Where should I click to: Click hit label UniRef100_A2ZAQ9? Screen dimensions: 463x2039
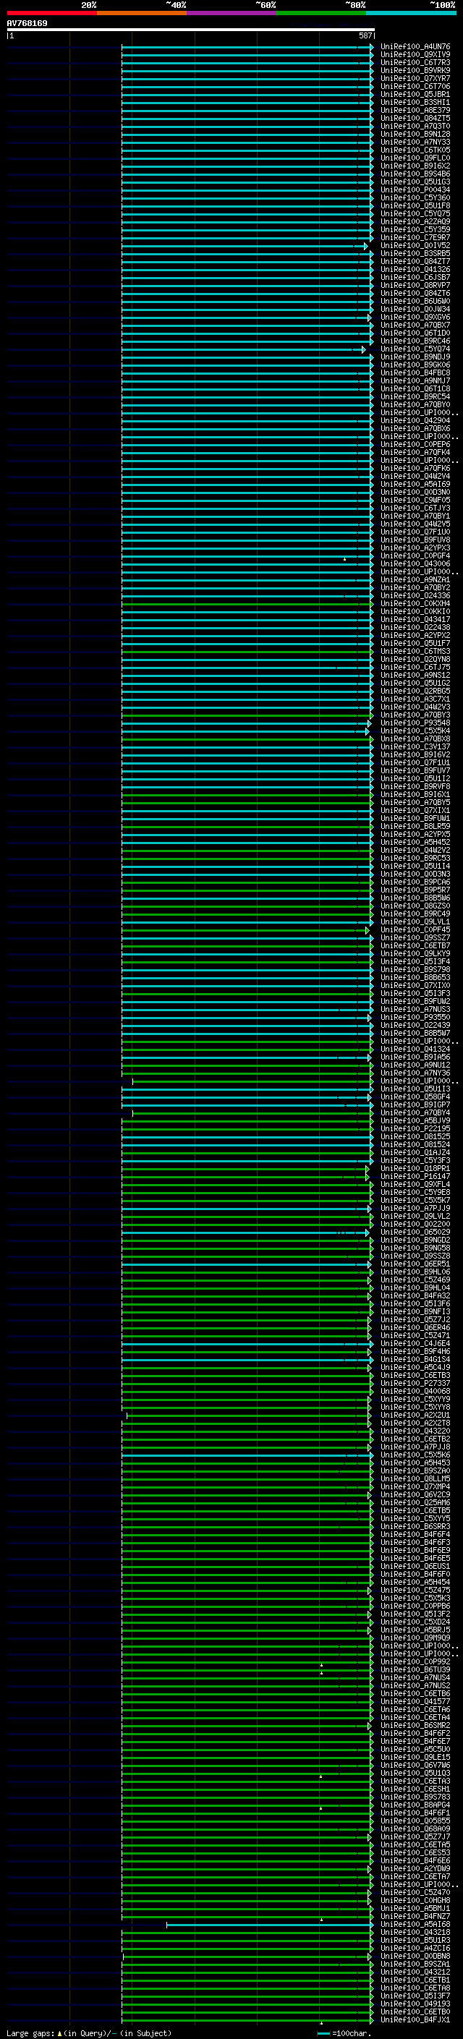pos(415,221)
